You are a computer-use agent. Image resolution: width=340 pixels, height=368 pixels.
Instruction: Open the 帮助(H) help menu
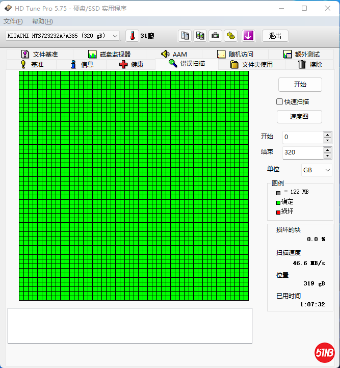point(42,21)
